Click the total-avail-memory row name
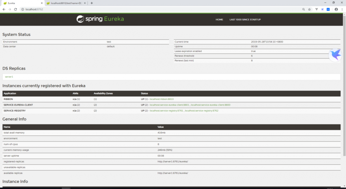Viewport: 346px width, 189px height. 14,133
